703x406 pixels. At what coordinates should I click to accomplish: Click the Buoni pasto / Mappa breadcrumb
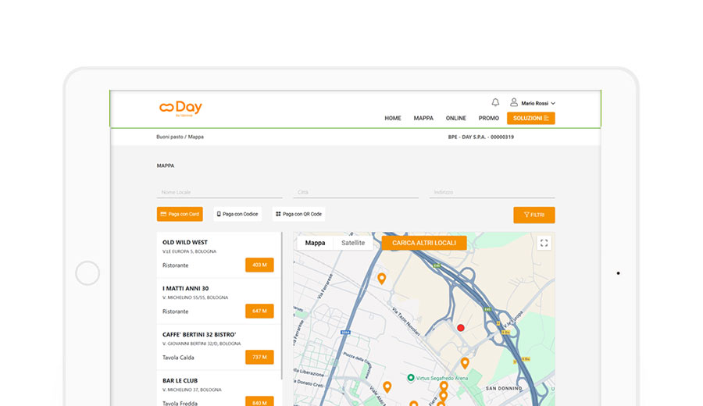[x=180, y=137]
